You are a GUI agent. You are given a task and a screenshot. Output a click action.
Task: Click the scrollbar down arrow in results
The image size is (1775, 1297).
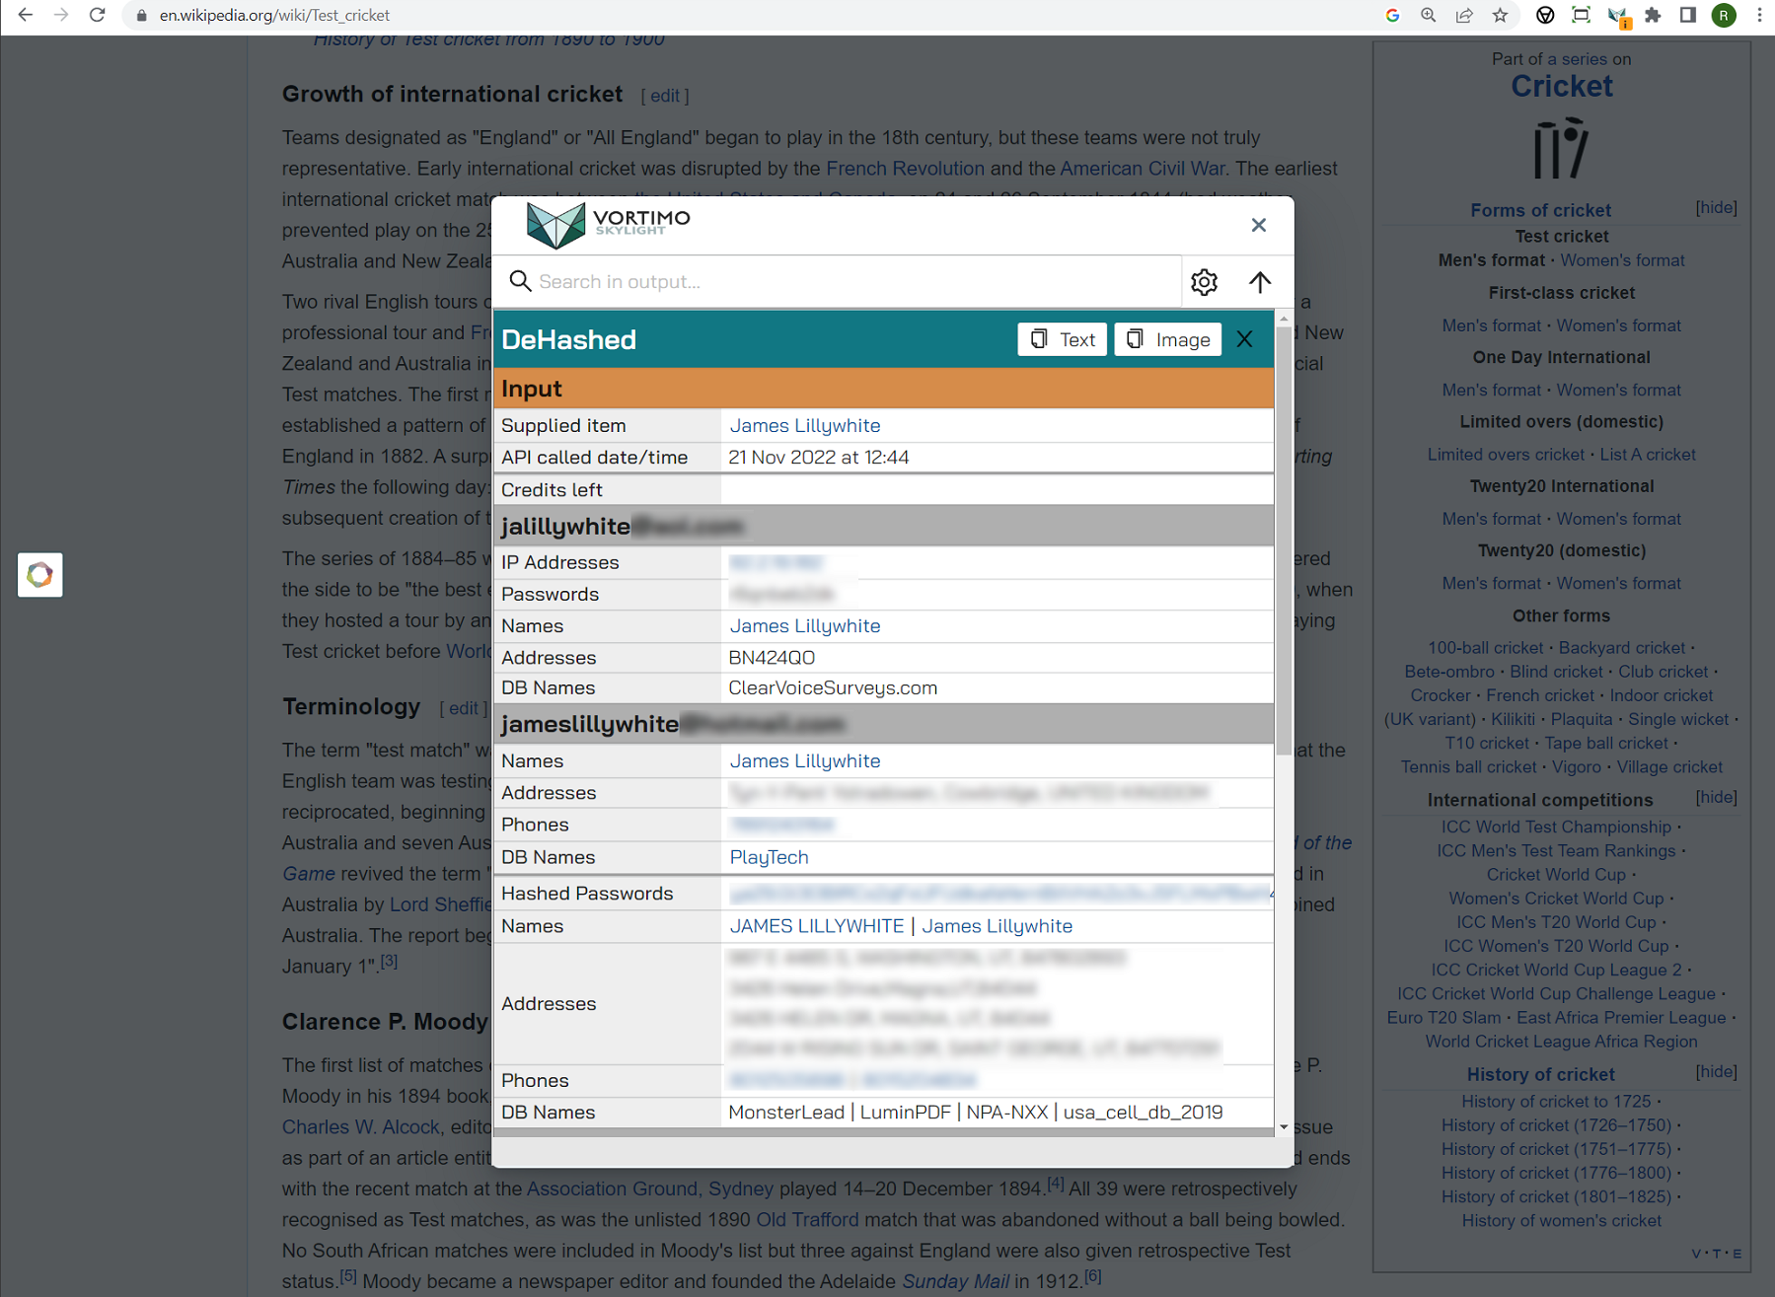pyautogui.click(x=1284, y=1126)
